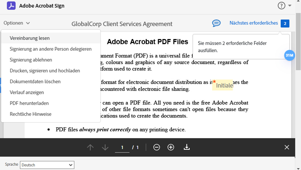Collapse the Optionen dropdown menu

17,23
